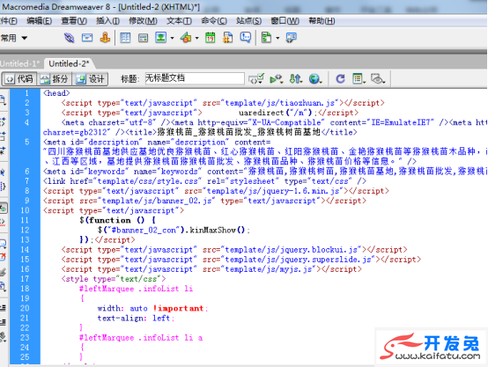This screenshot has height=367, width=488.
Task: Click the jquery.blockui.js script line
Action: [234, 249]
